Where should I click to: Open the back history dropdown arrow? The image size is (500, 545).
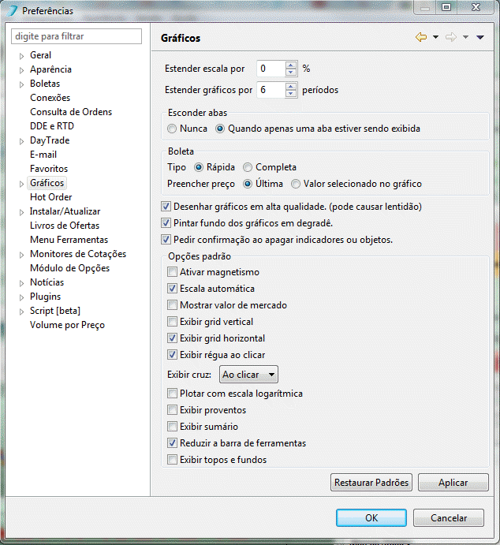435,37
